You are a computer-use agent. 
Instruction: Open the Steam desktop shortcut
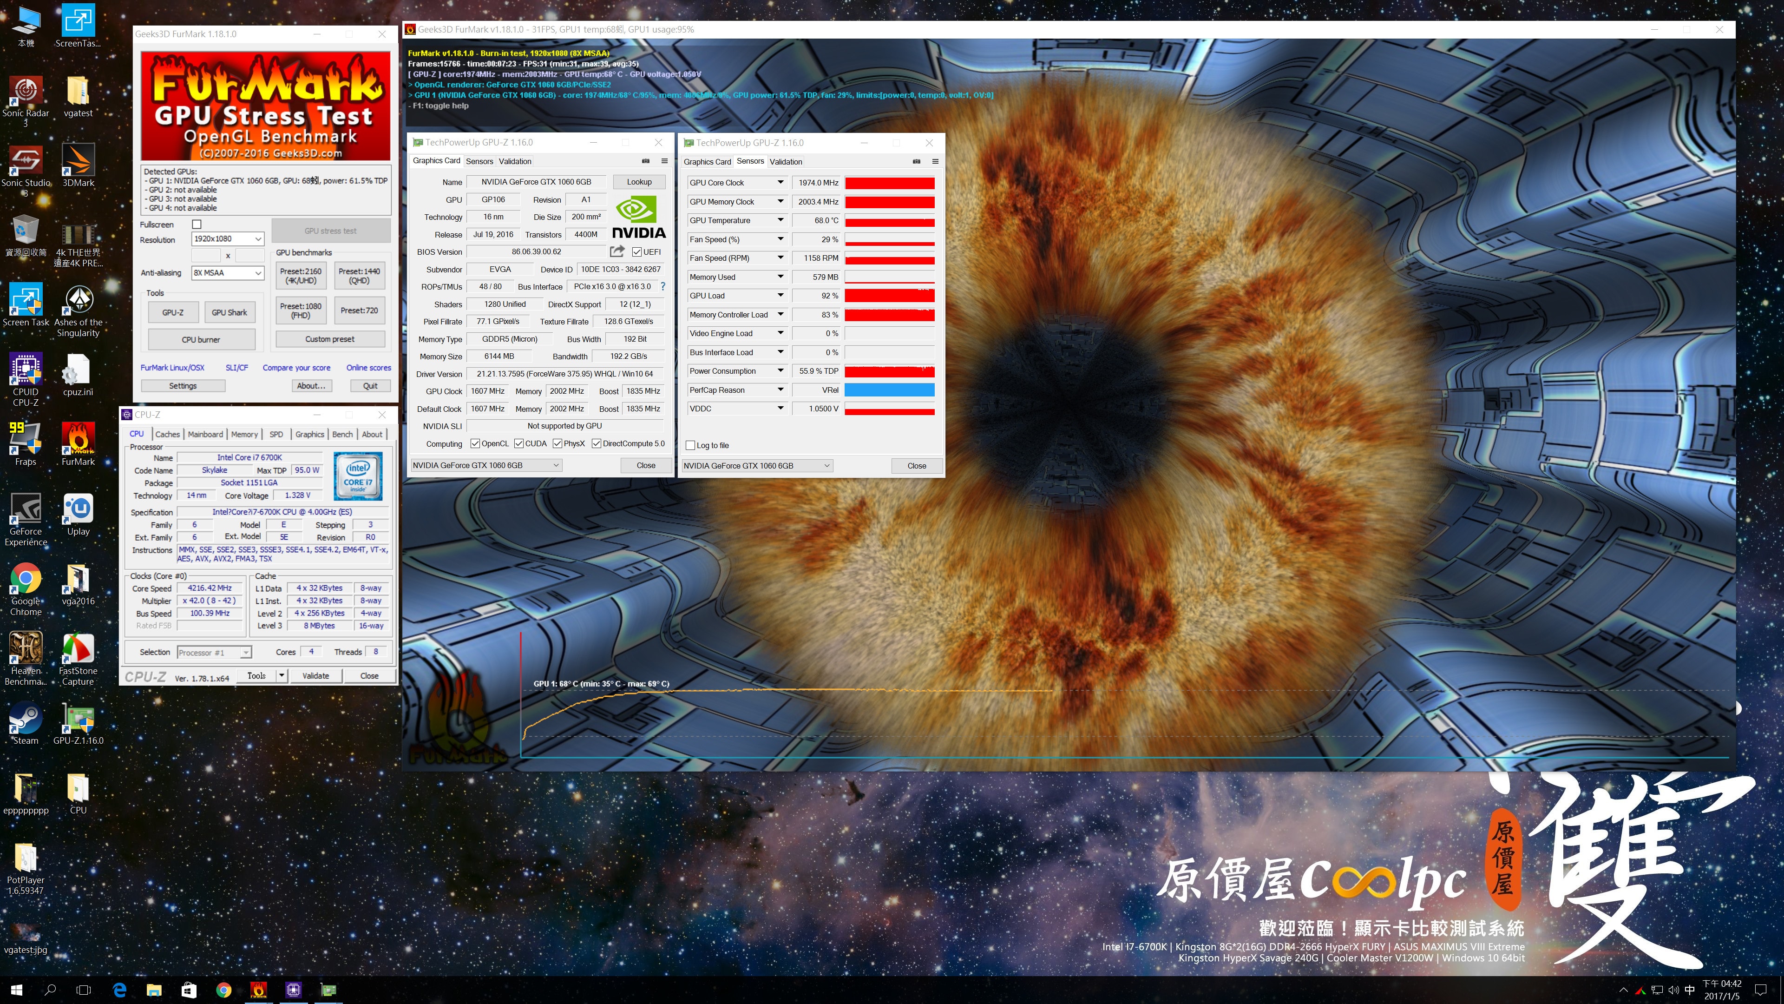(26, 723)
